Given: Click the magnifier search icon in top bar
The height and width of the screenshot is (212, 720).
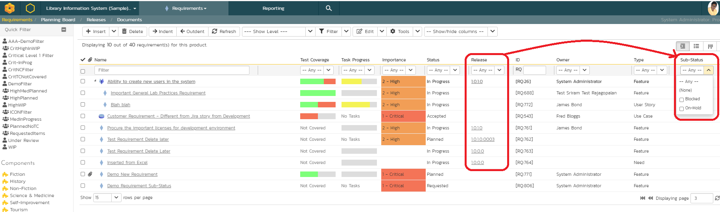Looking at the screenshot, I should (329, 8).
